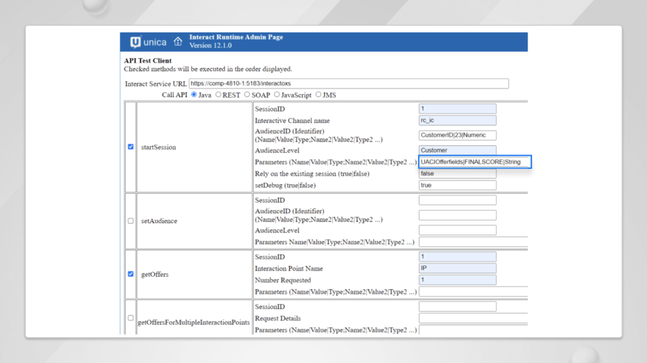647x363 pixels.
Task: Enable the setAudience method checkbox
Action: point(131,220)
